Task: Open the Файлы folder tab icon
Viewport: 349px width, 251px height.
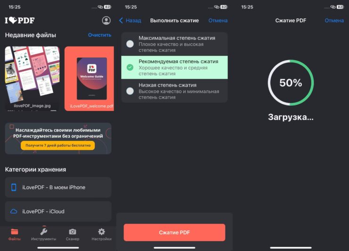Action: coord(14,232)
